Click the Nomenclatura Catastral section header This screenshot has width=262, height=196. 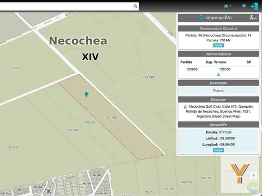coord(218,28)
